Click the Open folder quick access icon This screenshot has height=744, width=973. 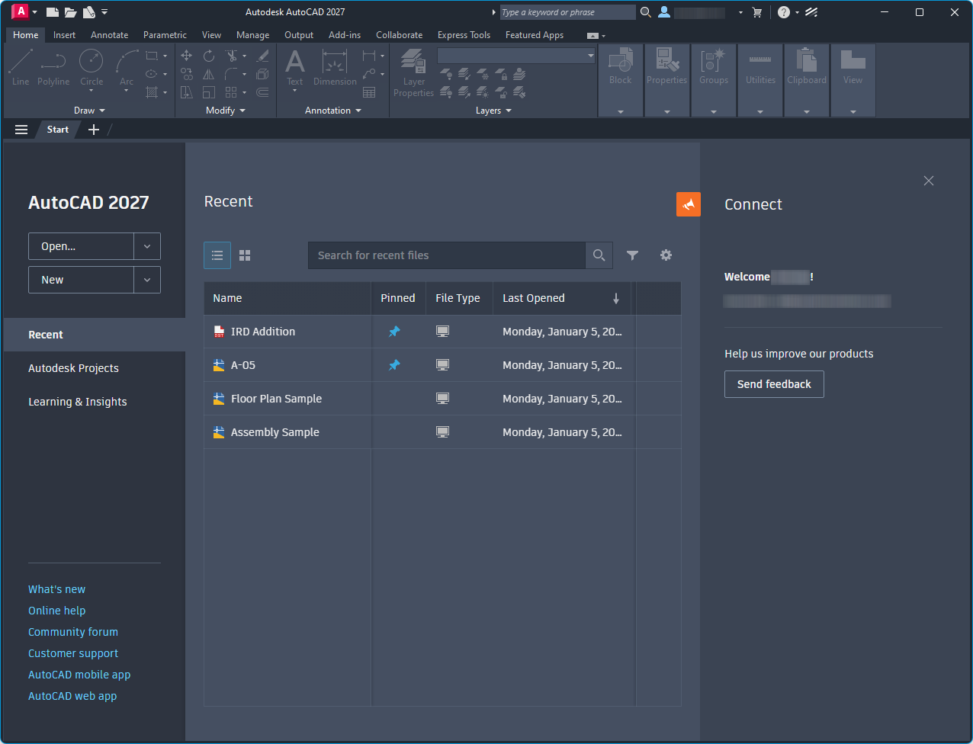[71, 12]
